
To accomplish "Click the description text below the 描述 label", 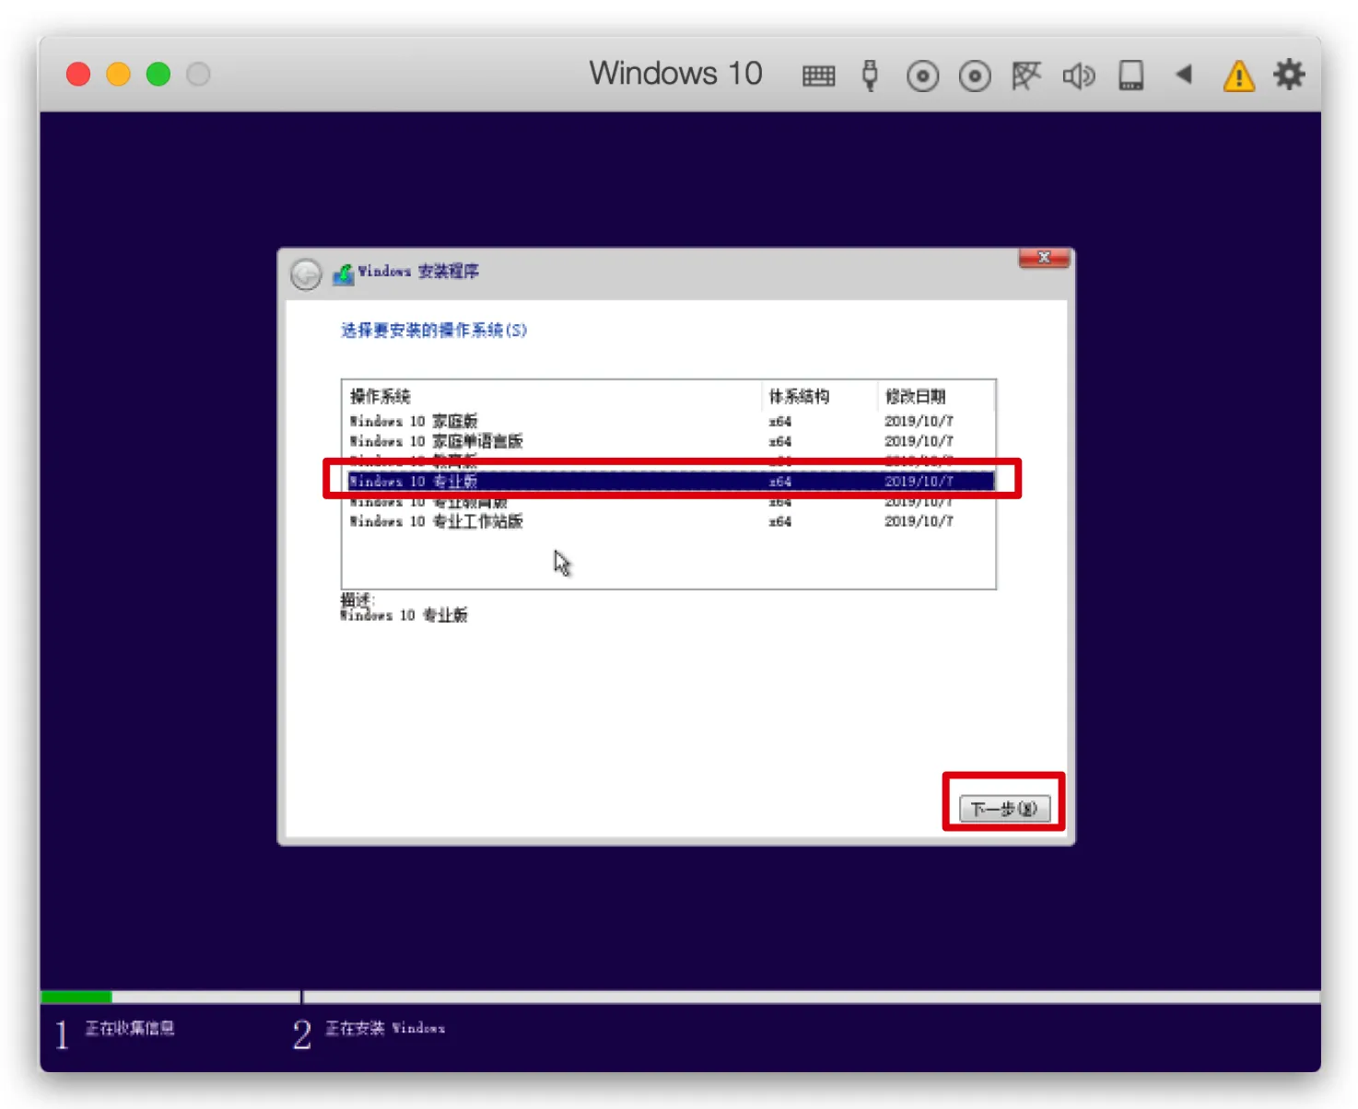I will [404, 615].
